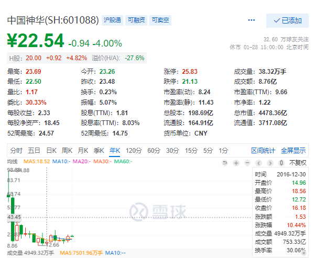Click the 均线 indicator label
The height and width of the screenshot is (258, 315).
point(12,161)
